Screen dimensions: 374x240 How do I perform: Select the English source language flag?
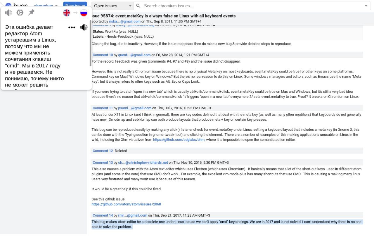[67, 13]
